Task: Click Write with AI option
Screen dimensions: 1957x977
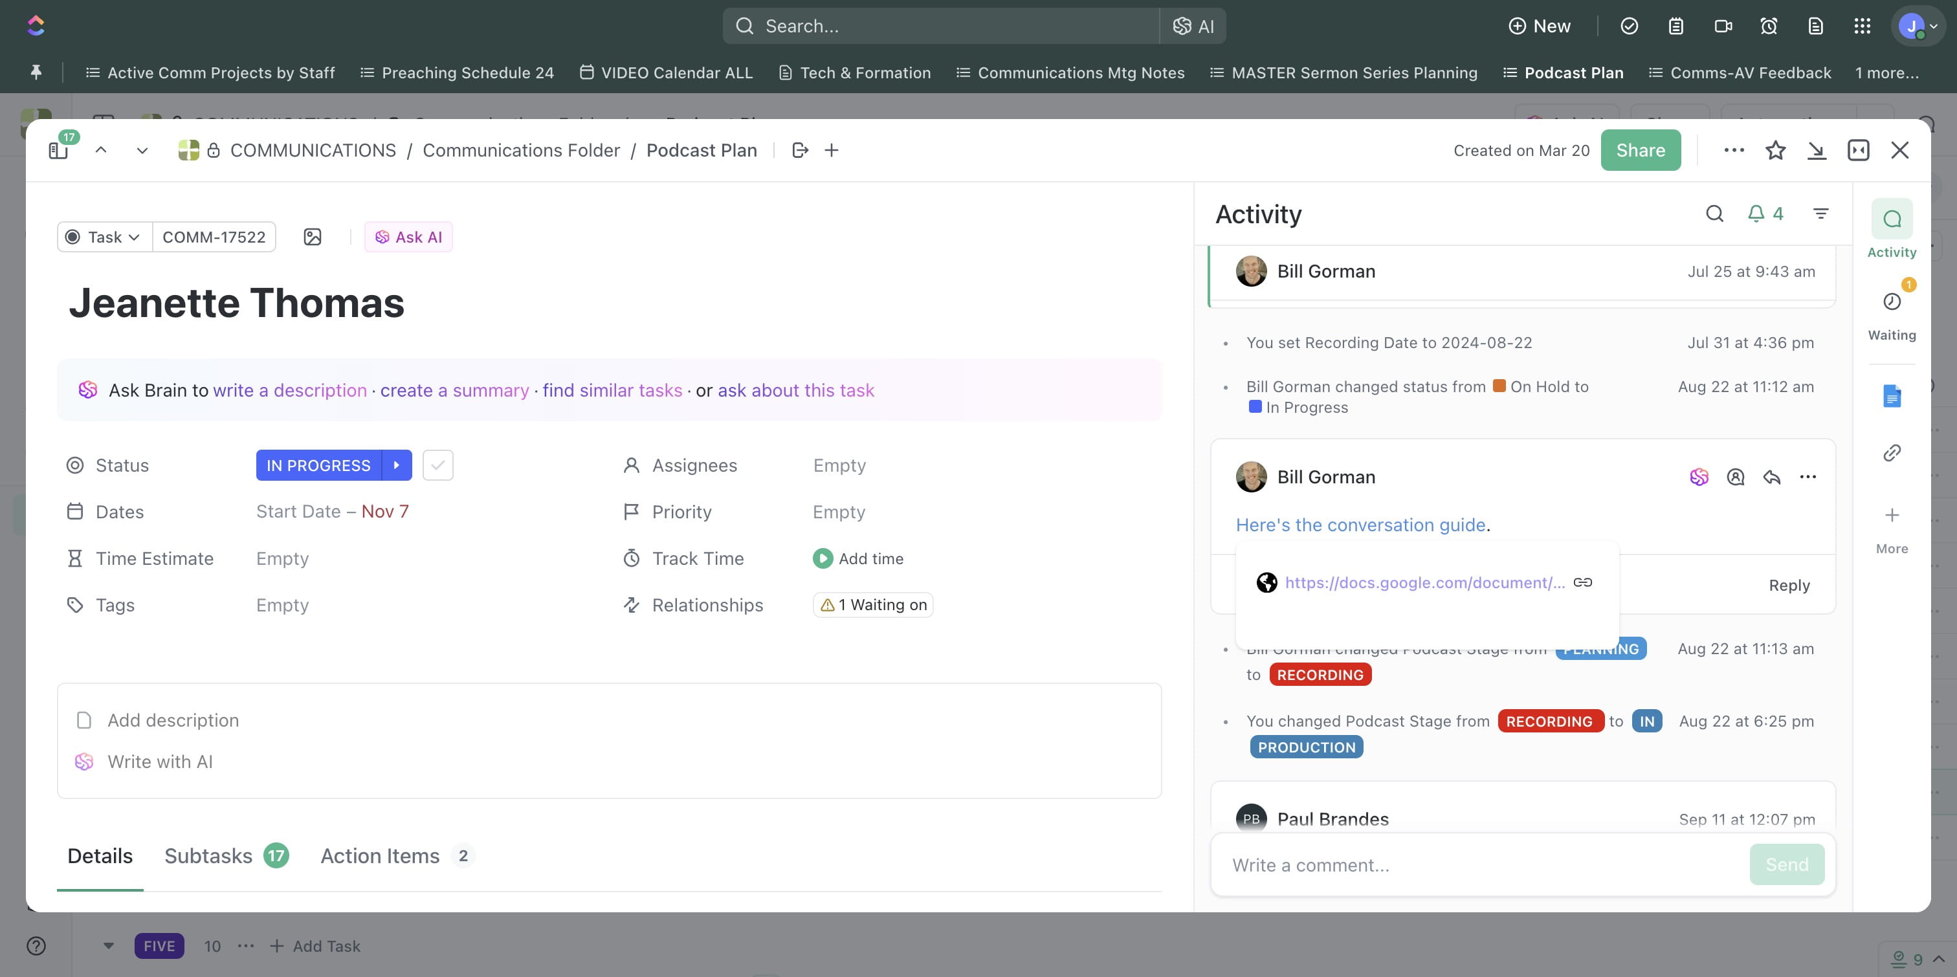Action: 144,762
